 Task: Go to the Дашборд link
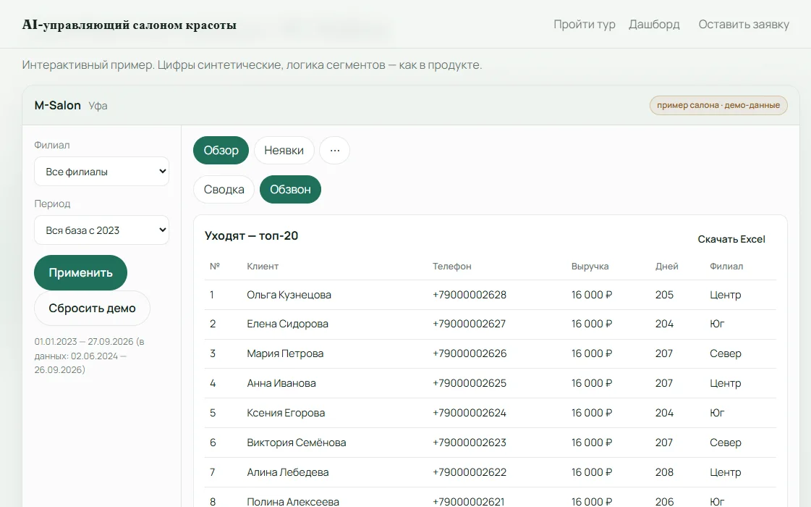click(654, 25)
